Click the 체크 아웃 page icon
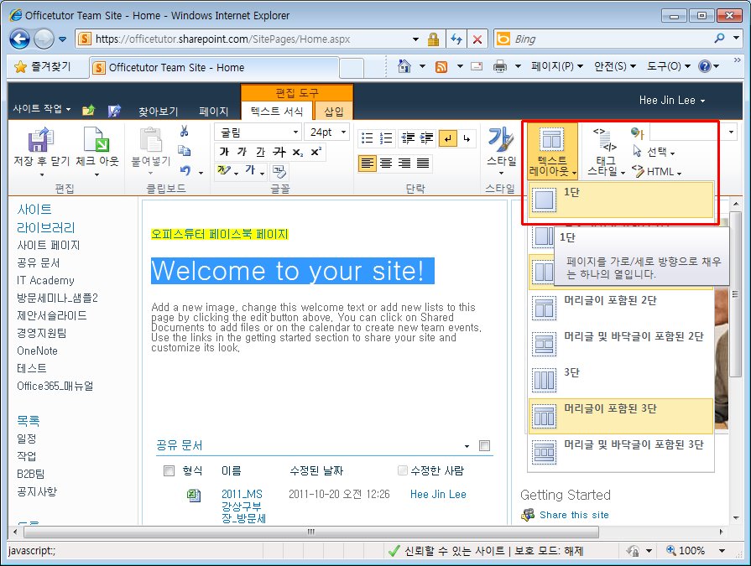The image size is (751, 566). pyautogui.click(x=96, y=140)
